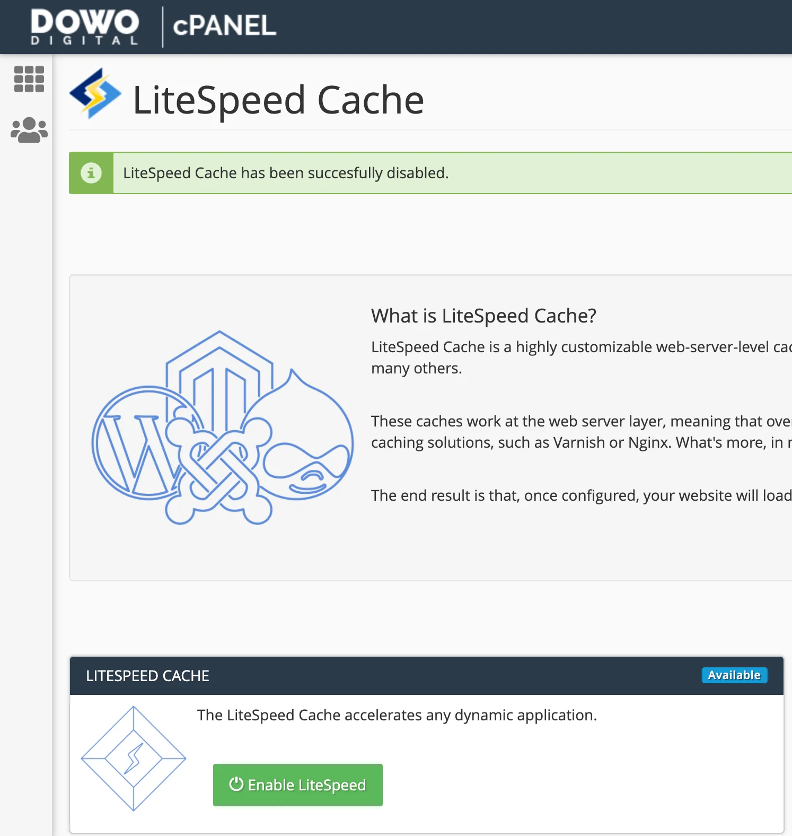The width and height of the screenshot is (792, 836).
Task: Click the LiteSpeed Cache logo icon
Action: [x=95, y=93]
